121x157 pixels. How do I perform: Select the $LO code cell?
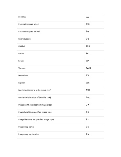coord(87,17)
